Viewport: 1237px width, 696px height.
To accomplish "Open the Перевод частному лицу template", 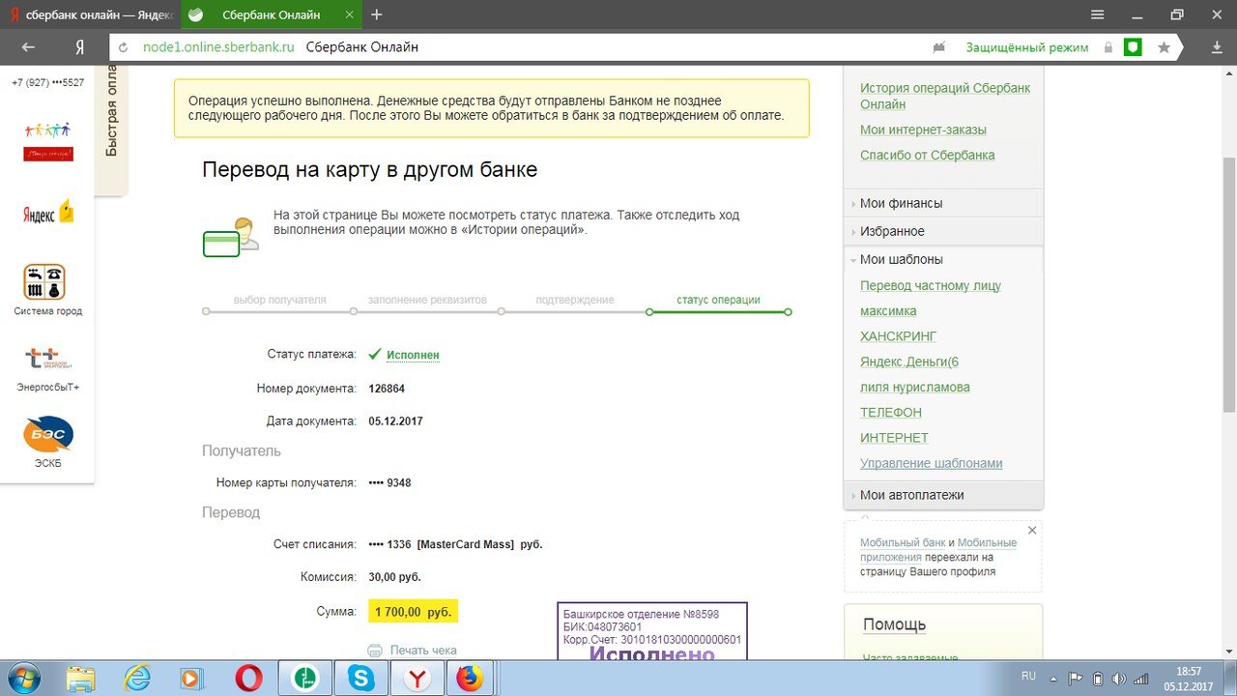I will (931, 285).
